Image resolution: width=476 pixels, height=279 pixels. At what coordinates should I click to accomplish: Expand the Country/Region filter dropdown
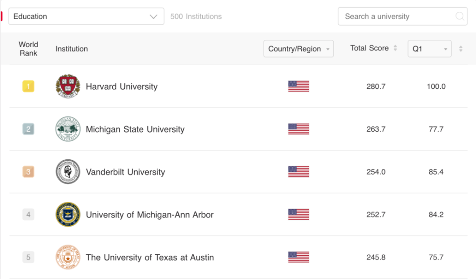pyautogui.click(x=298, y=49)
